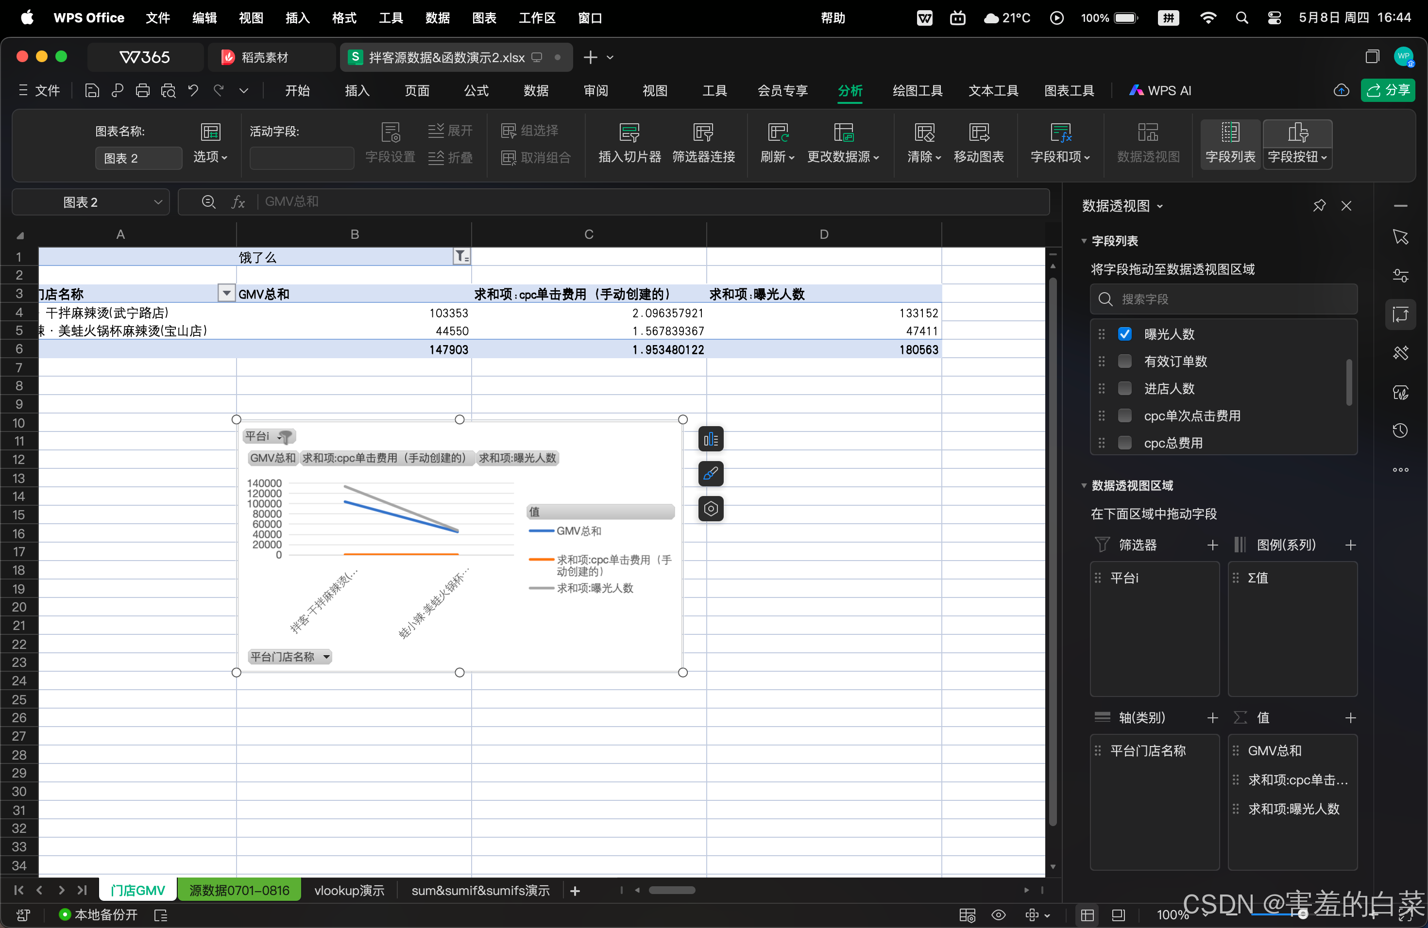Collapse the 字段列表 section
The width and height of the screenshot is (1428, 928).
coord(1084,241)
